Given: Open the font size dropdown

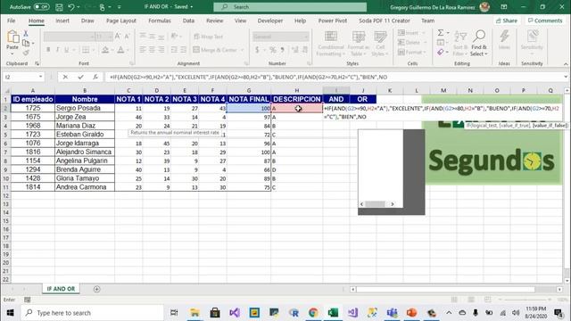Looking at the screenshot, I should (110, 37).
